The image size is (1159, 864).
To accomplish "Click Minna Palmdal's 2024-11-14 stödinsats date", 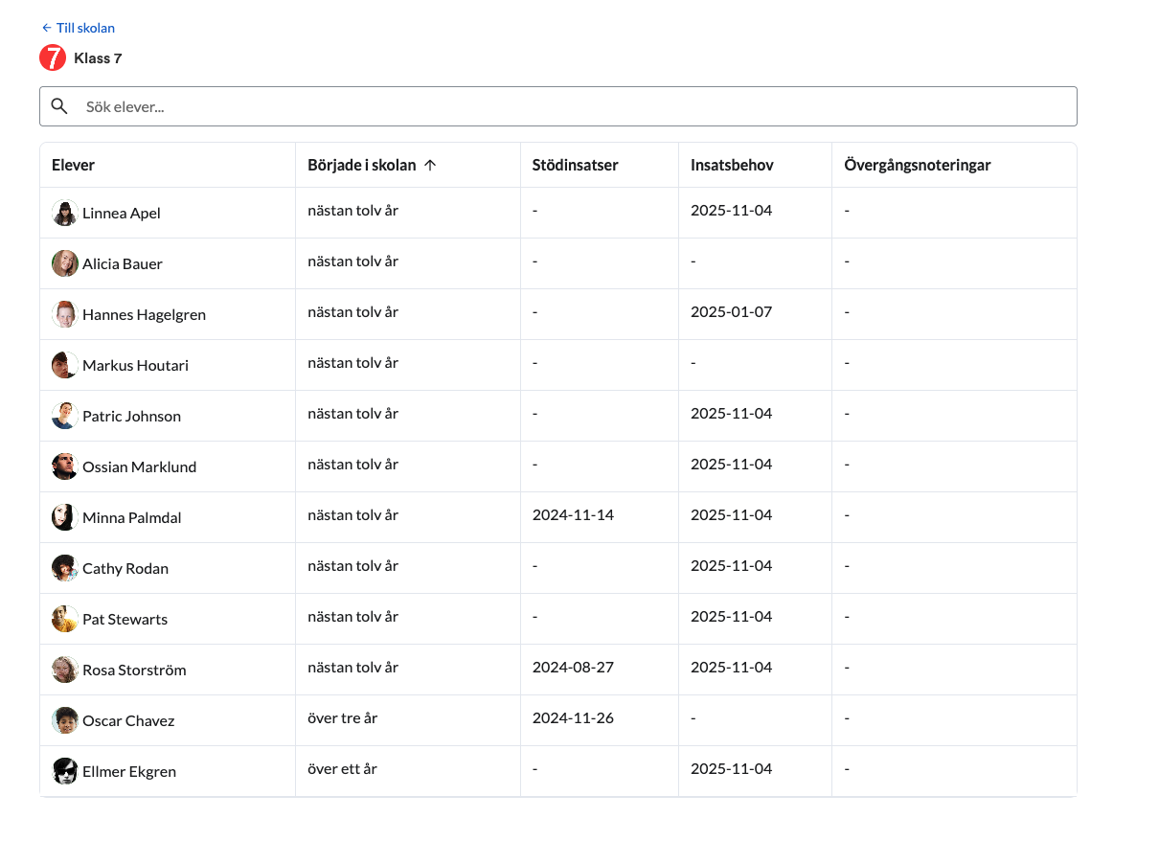I will 573,515.
